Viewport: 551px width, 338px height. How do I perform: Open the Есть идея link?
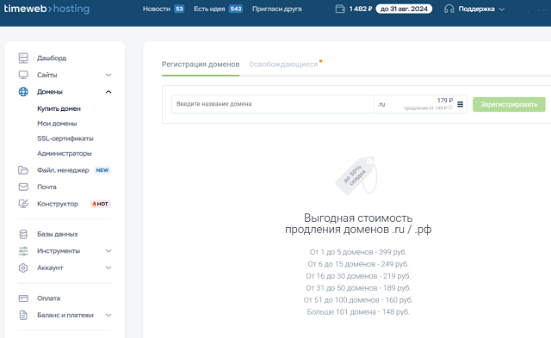pyautogui.click(x=209, y=9)
